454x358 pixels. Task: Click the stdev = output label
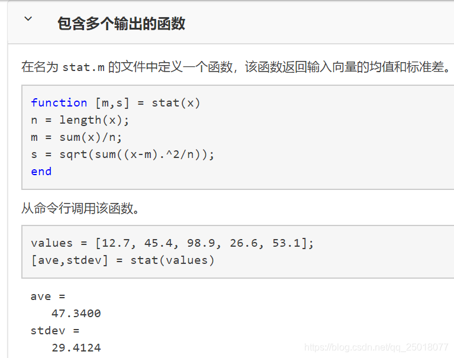click(x=55, y=331)
